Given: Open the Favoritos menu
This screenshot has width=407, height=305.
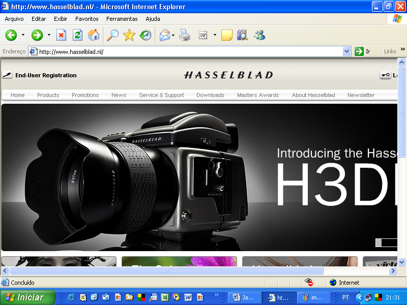Looking at the screenshot, I should (x=86, y=19).
